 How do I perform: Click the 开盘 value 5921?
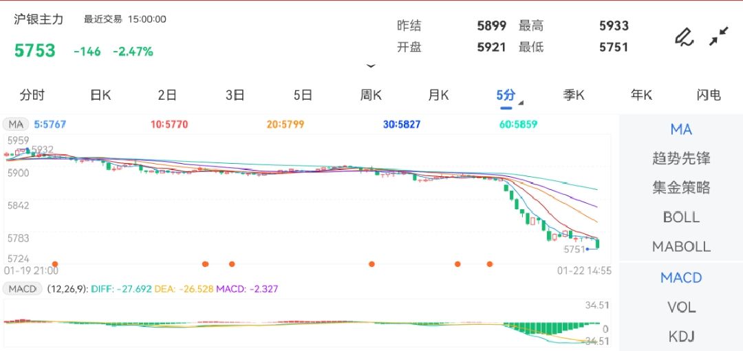pyautogui.click(x=491, y=47)
